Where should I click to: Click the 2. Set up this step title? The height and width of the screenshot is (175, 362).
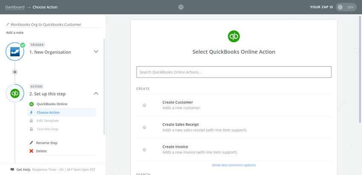click(x=48, y=94)
